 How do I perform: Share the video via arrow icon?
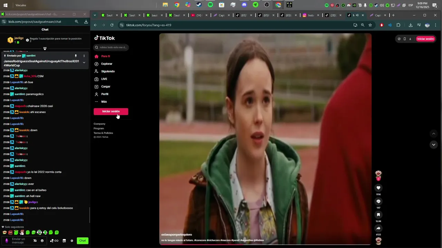point(378,228)
